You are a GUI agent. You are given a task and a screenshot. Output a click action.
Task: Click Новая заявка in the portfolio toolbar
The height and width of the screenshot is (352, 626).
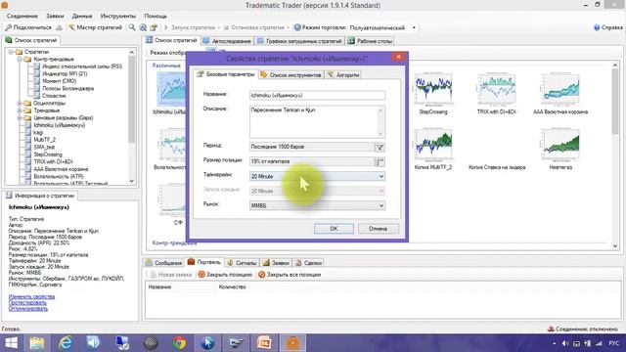pos(171,275)
